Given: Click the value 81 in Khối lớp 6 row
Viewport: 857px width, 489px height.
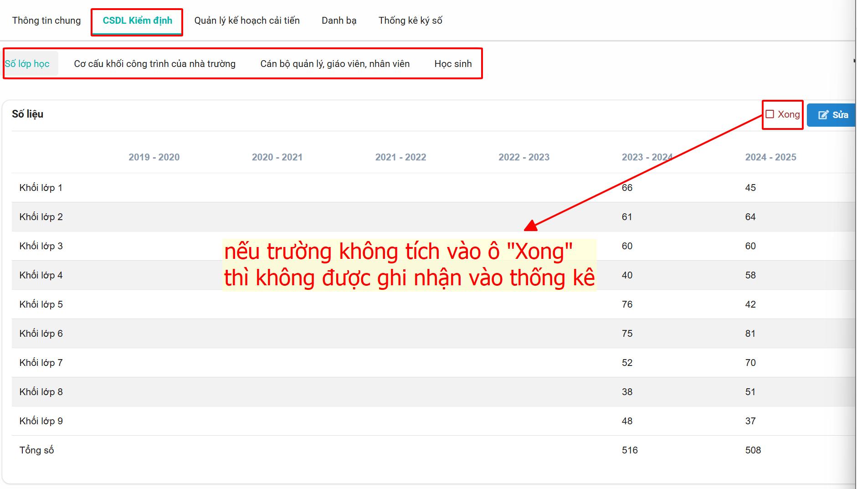Looking at the screenshot, I should (x=750, y=334).
